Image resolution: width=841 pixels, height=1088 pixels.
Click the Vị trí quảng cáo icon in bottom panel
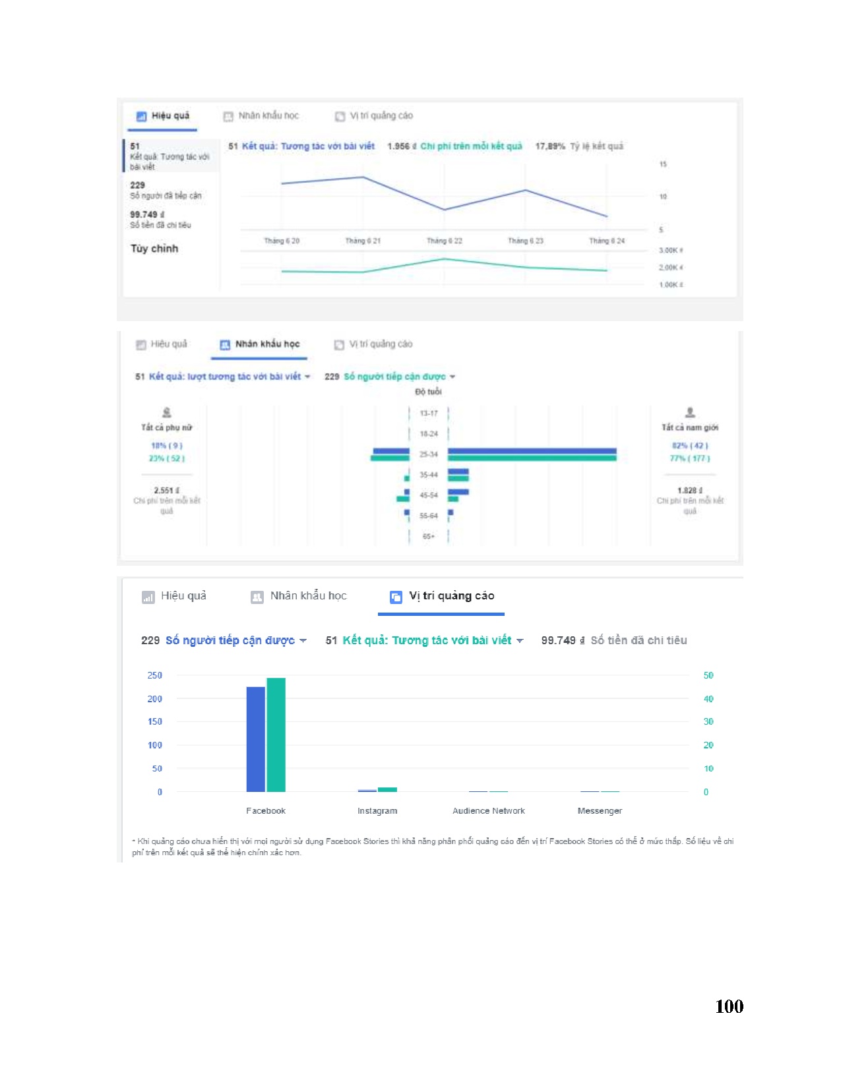point(396,597)
